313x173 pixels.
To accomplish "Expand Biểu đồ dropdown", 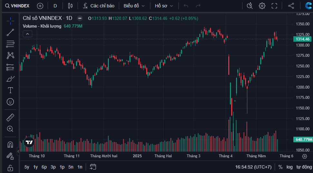I will click(x=134, y=6).
